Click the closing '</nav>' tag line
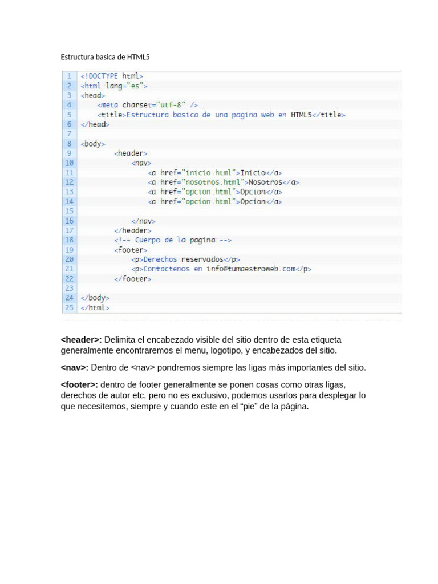The image size is (438, 584). (x=143, y=221)
